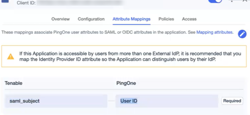Open the Access tab
Viewport: 250px width, 115px height.
tap(189, 19)
